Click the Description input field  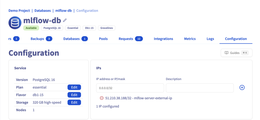coord(200,88)
